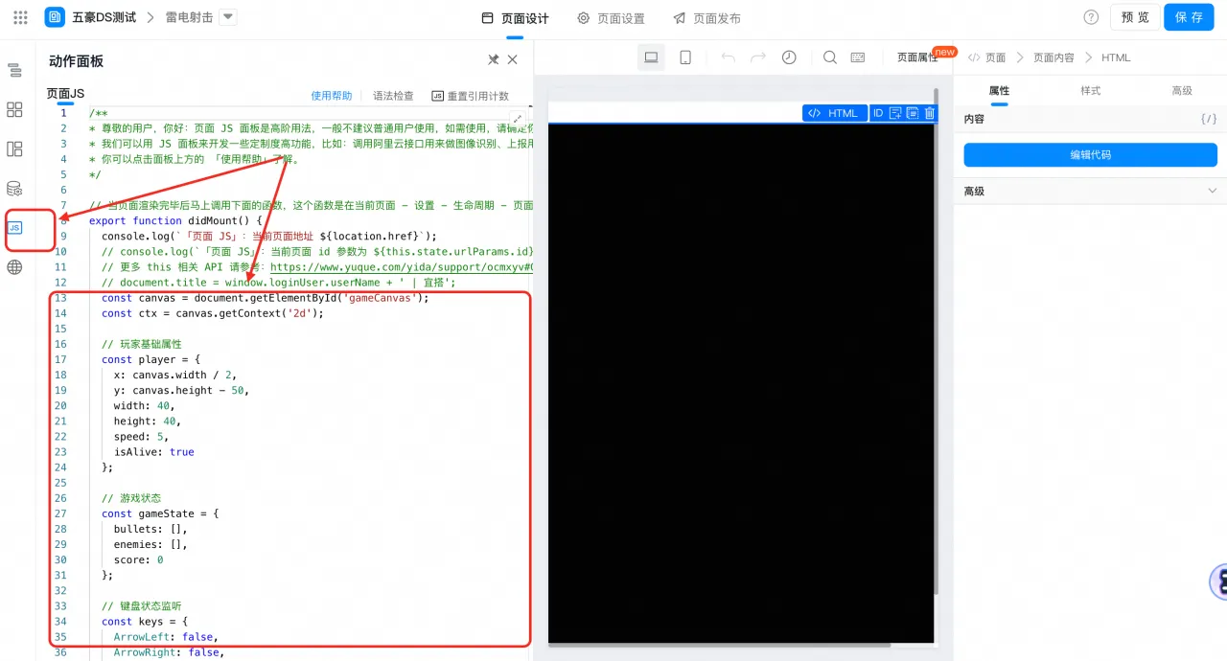The height and width of the screenshot is (661, 1227).
Task: Click code line 'const gameState = {'
Action: (x=160, y=513)
